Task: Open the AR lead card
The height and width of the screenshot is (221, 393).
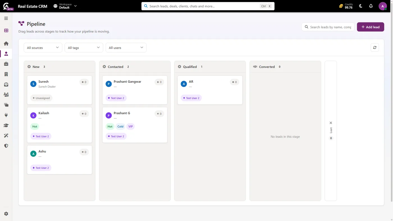Action: [210, 90]
